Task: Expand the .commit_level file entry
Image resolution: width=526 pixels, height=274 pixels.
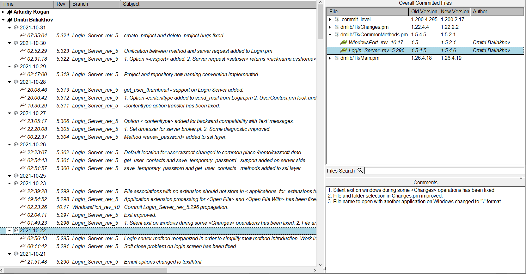Action: 330,20
